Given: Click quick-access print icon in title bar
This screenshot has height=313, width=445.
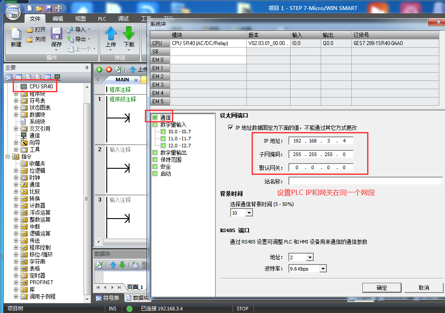Looking at the screenshot, I should point(59,8).
